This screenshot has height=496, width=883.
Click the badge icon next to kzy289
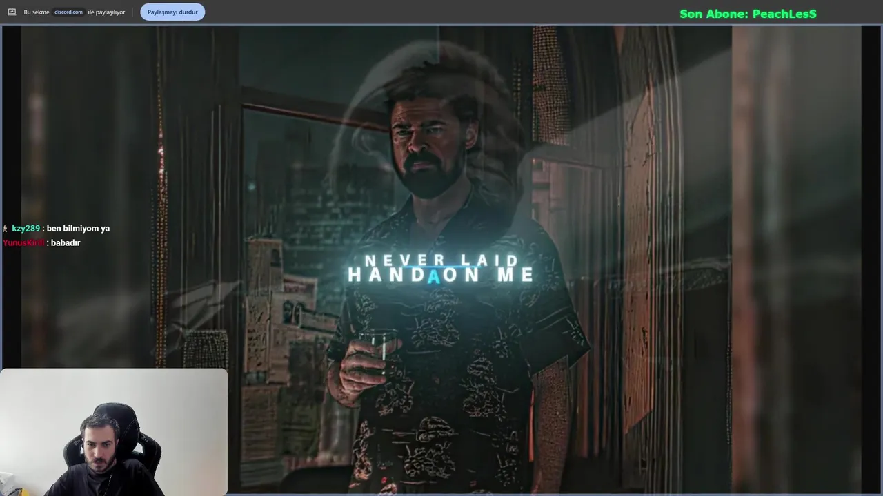[x=6, y=228]
